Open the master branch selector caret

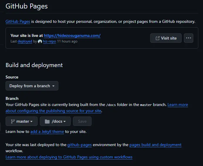(x=31, y=121)
